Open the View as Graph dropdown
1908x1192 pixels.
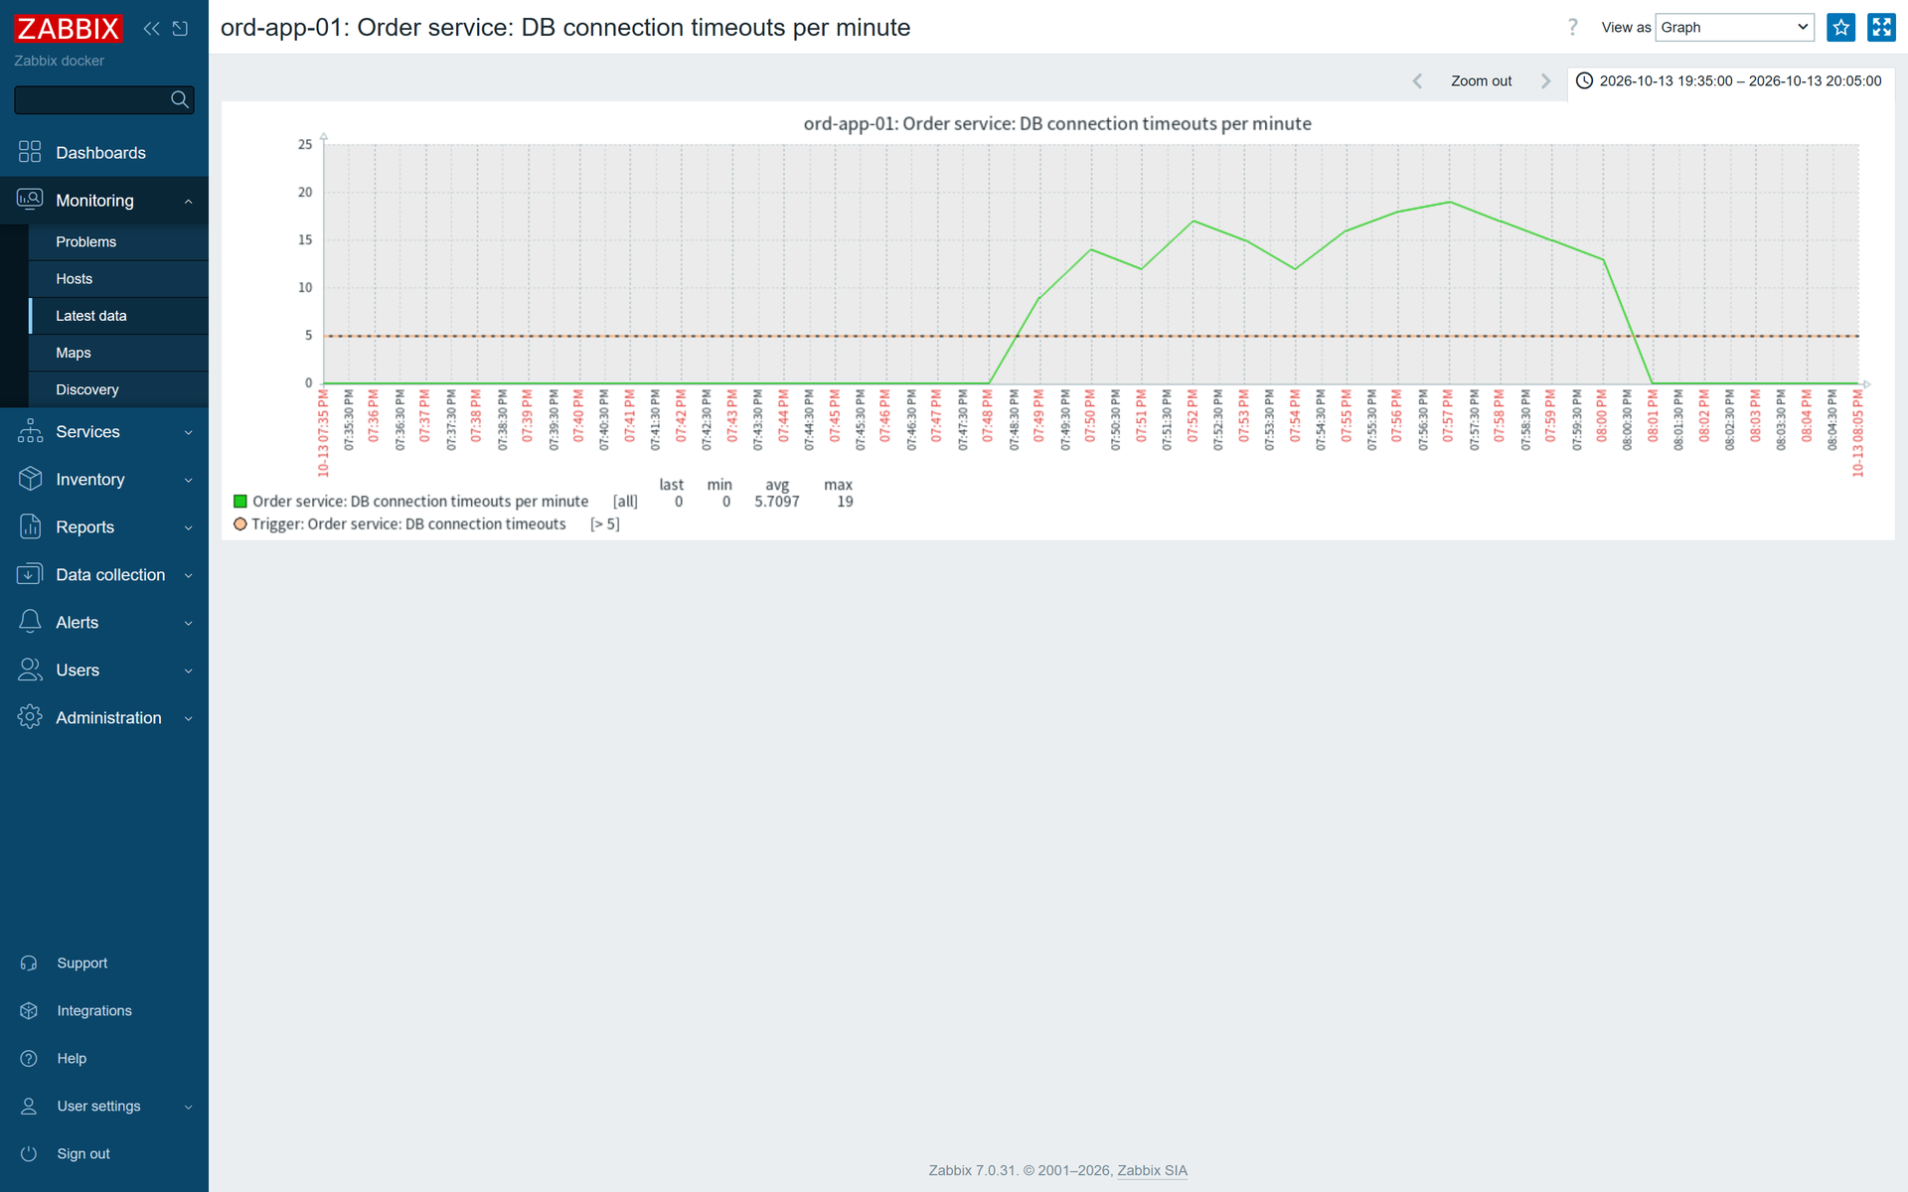pyautogui.click(x=1734, y=27)
